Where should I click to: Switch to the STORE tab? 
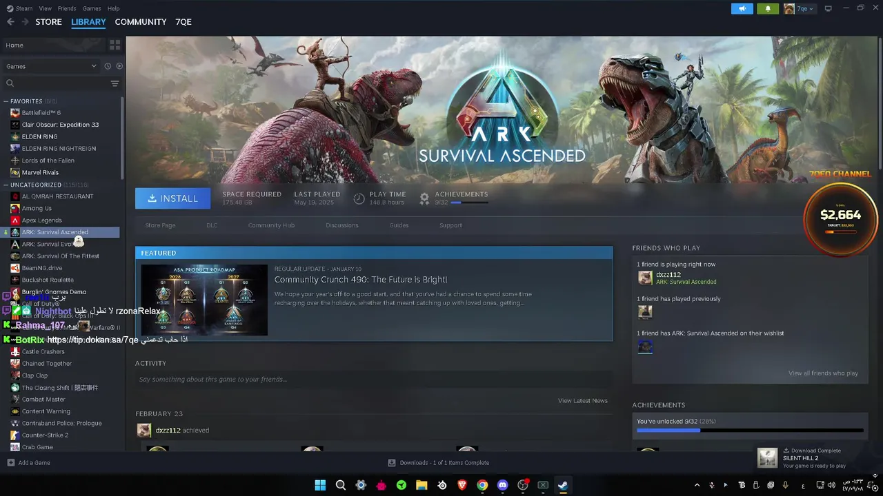pos(48,22)
